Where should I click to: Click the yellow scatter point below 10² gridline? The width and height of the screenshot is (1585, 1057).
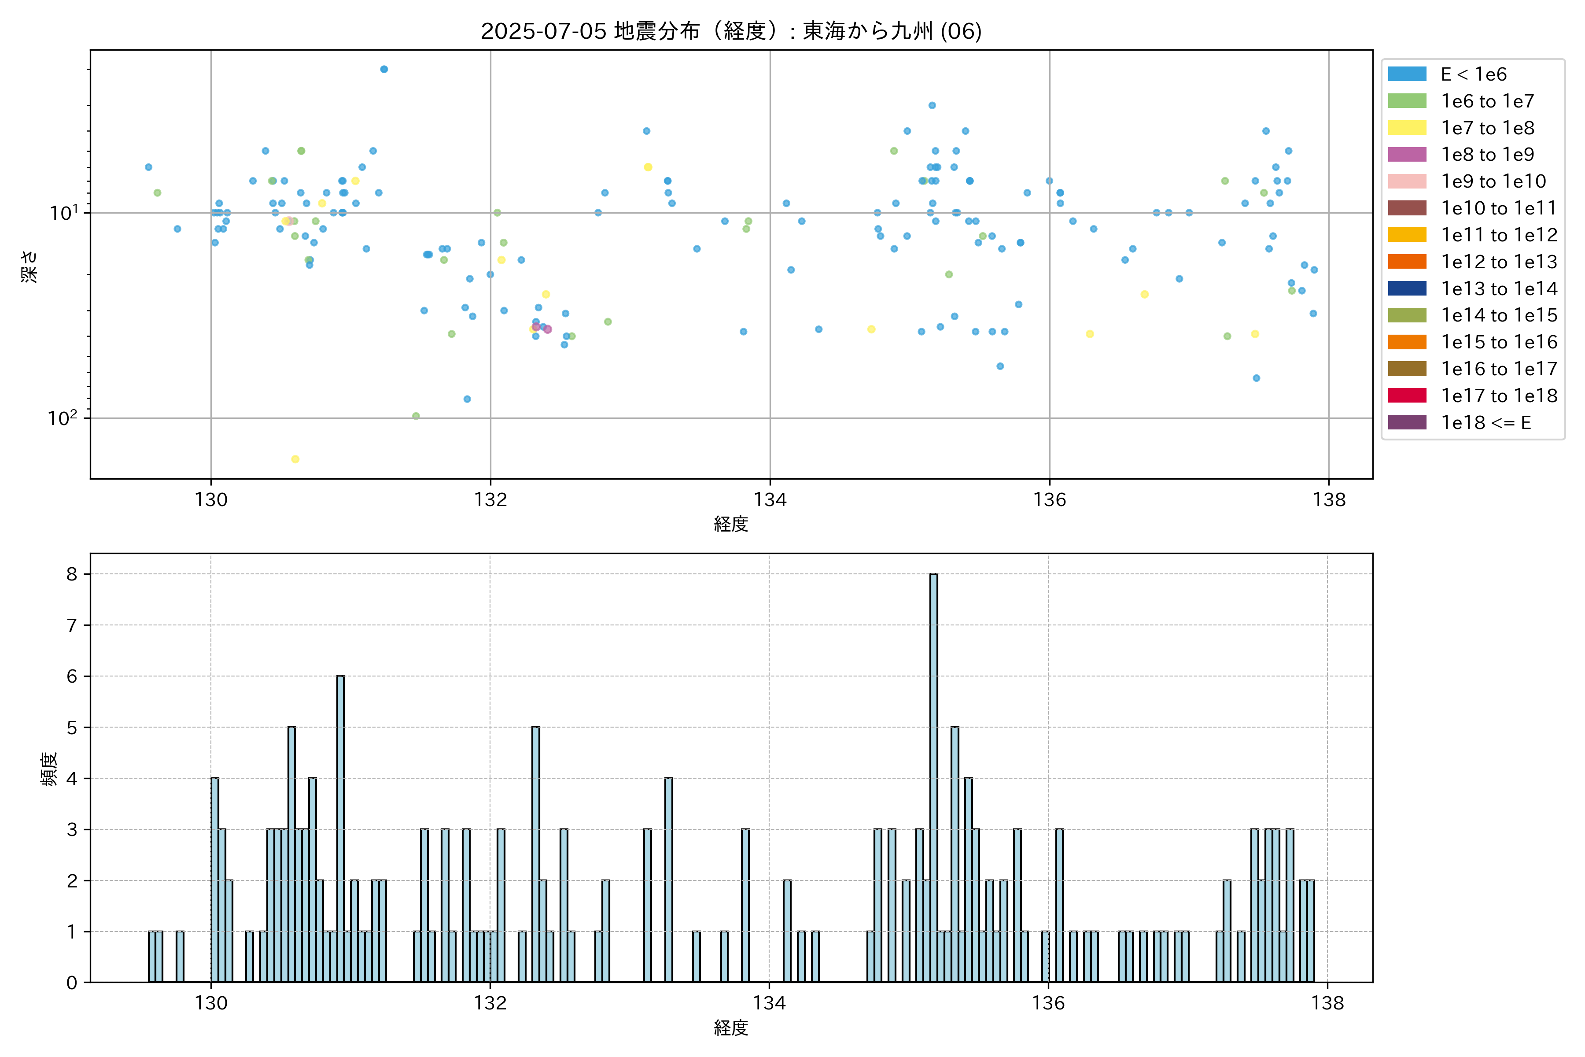point(295,459)
